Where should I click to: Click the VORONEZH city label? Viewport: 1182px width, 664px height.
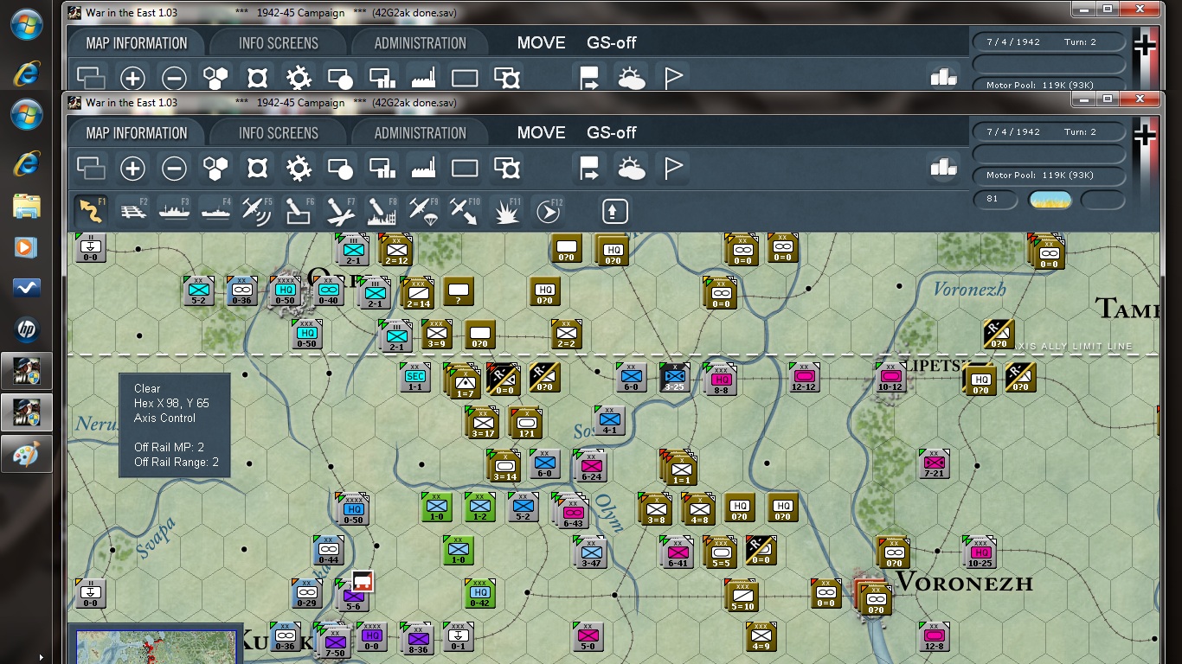964,581
